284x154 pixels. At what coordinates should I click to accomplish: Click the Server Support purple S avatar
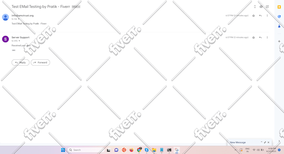tap(5, 39)
